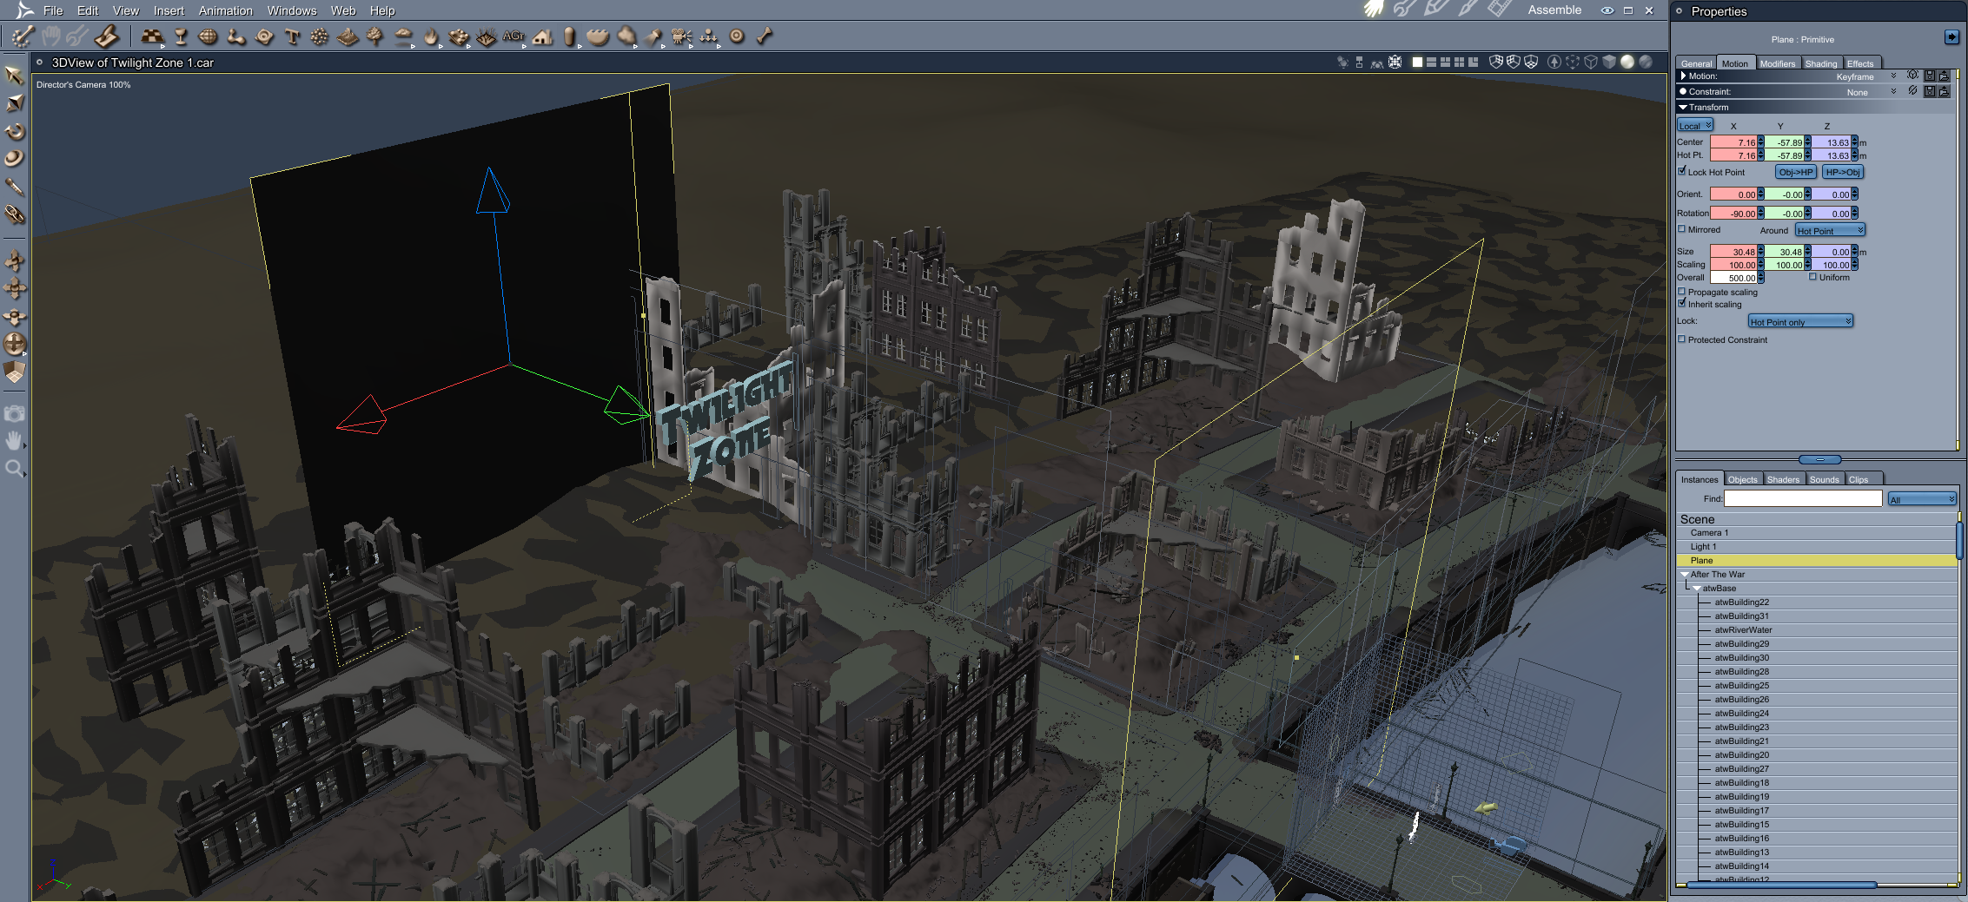Select the Rotate tool in left toolbar

click(15, 131)
